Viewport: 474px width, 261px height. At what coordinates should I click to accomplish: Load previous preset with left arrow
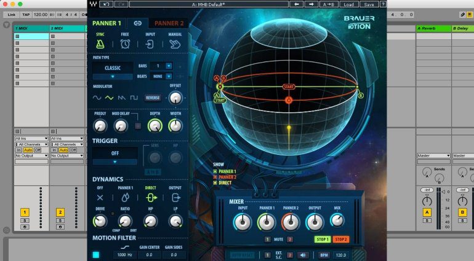pyautogui.click(x=296, y=4)
